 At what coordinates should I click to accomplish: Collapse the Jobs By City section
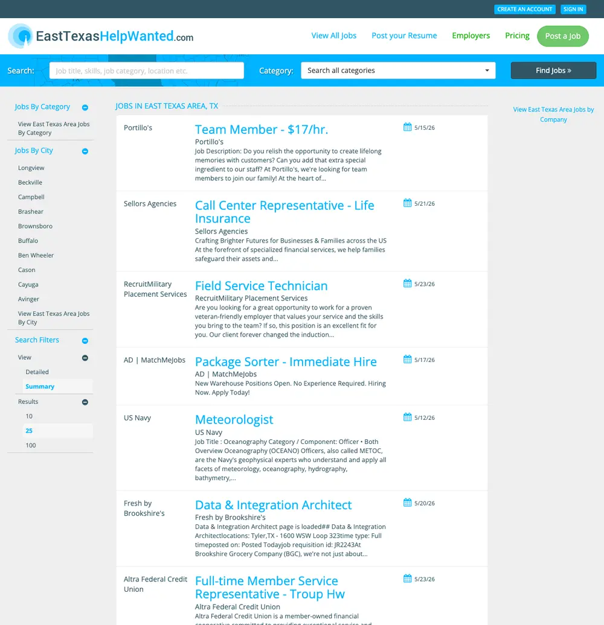click(85, 151)
